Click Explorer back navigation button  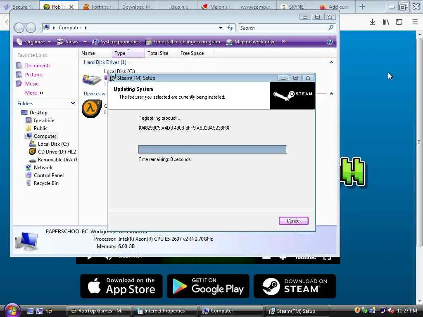click(19, 28)
